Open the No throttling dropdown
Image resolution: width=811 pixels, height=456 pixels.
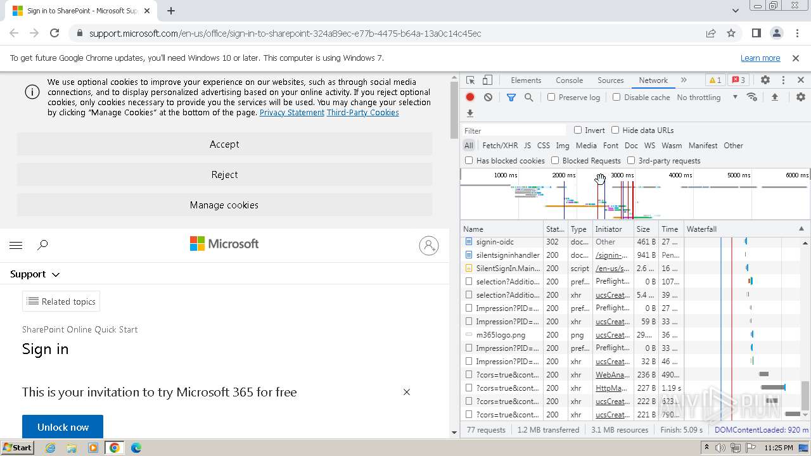point(707,97)
